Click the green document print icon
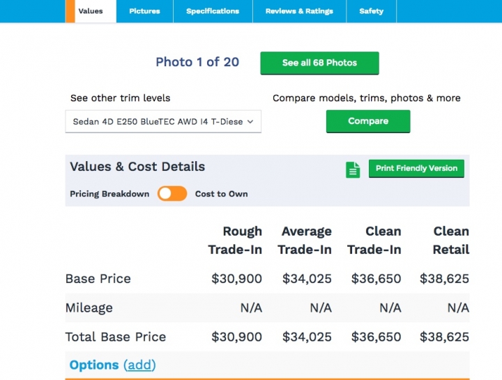 click(x=353, y=169)
